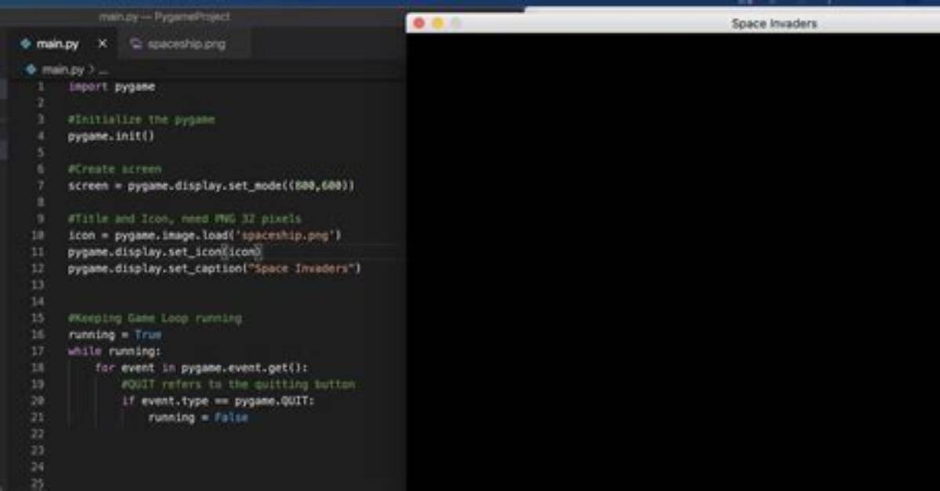Click the 'running = False' line
Screen dimensions: 940x491
coord(197,418)
